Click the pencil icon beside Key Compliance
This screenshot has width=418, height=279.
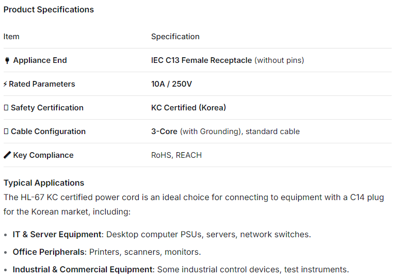point(7,155)
